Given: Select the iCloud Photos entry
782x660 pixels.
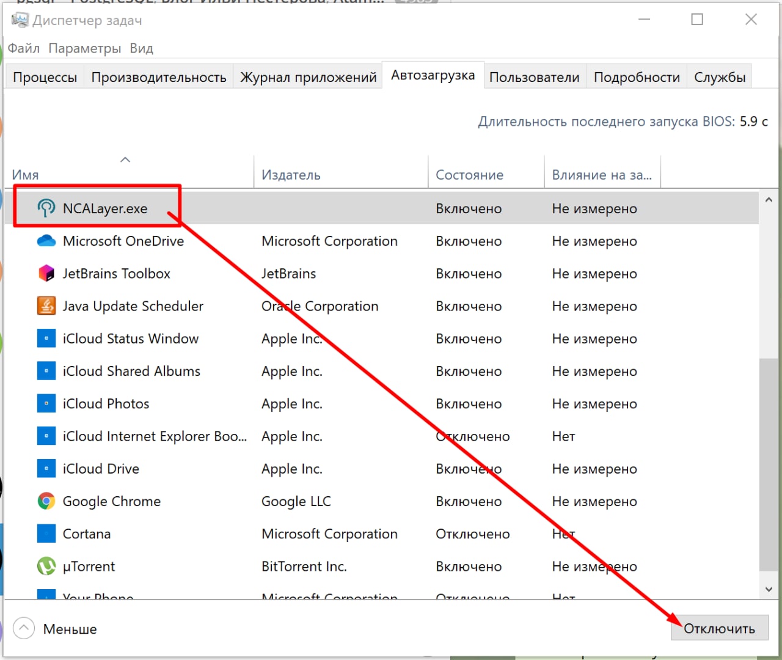Looking at the screenshot, I should tap(106, 403).
